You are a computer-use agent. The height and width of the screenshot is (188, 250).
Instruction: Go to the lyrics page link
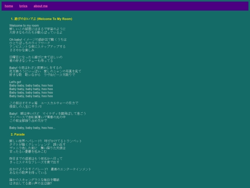pos(23,6)
